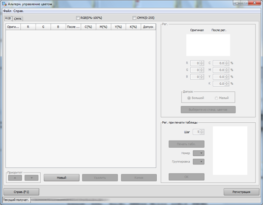
Task: Increase the Шаг step spinner
Action: (202, 131)
